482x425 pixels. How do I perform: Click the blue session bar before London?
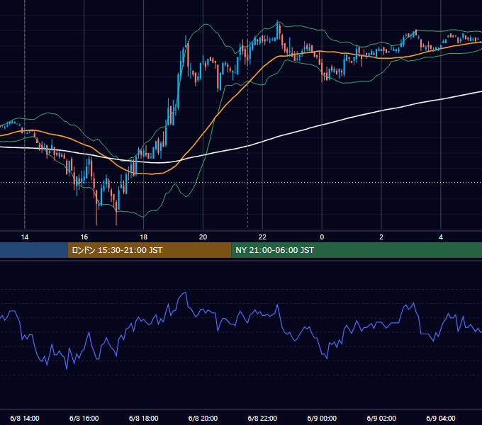coord(34,250)
